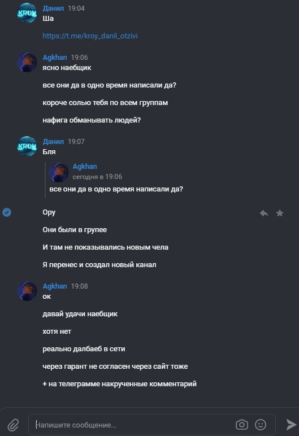
Task: Open the t.me/kroy_danil_otzivi link
Action: [x=90, y=36]
